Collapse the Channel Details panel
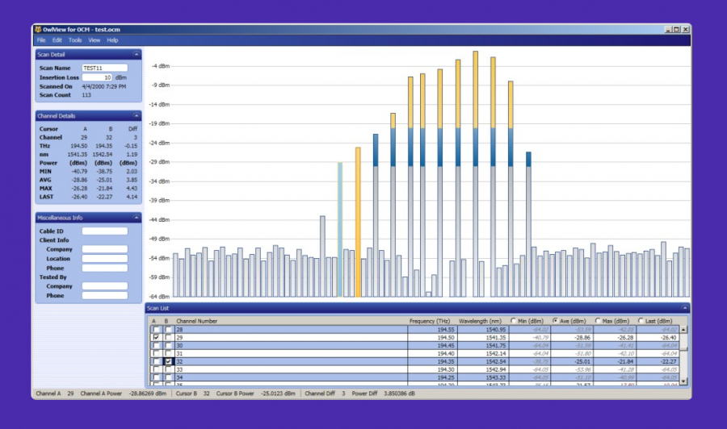Image resolution: width=727 pixels, height=429 pixels. pyautogui.click(x=137, y=115)
